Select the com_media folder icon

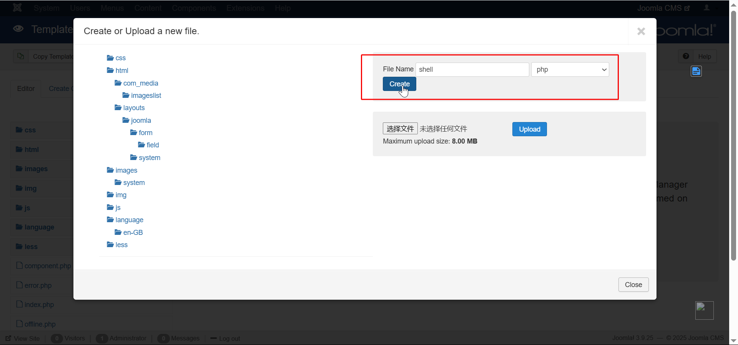[118, 83]
